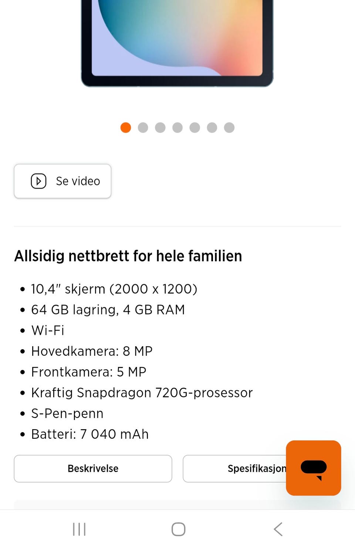Jump to the second carousel image dot

[x=143, y=127]
